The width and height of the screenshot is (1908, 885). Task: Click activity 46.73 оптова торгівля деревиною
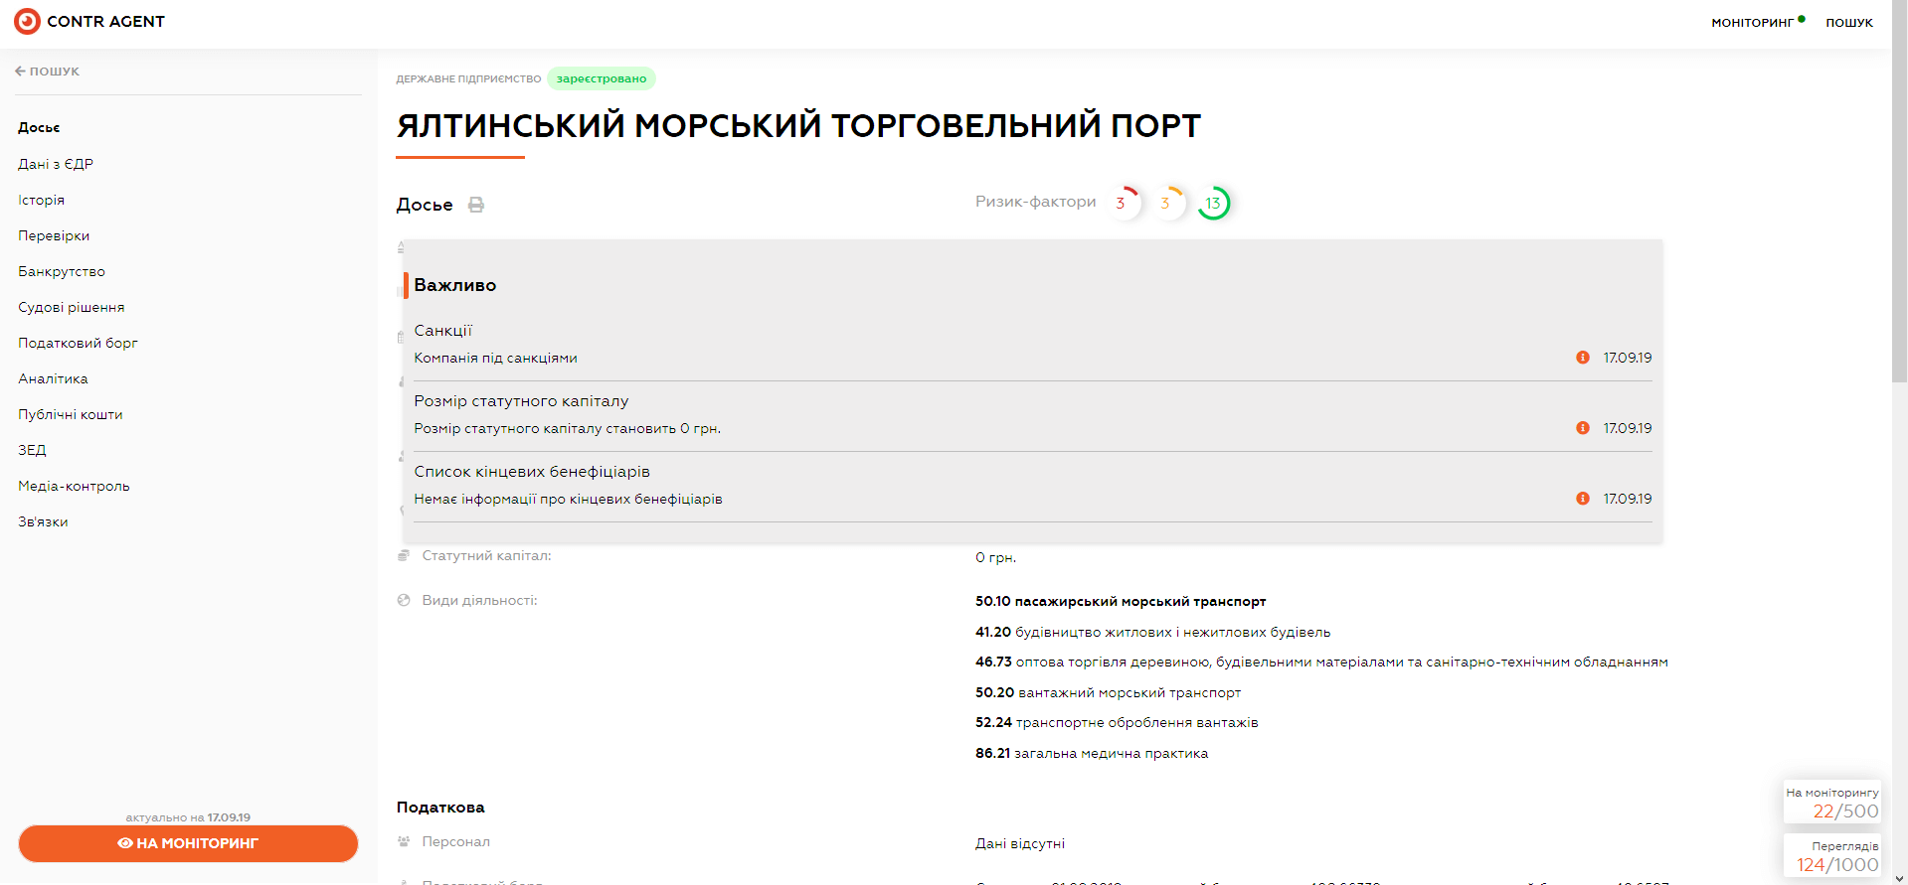pos(1321,662)
